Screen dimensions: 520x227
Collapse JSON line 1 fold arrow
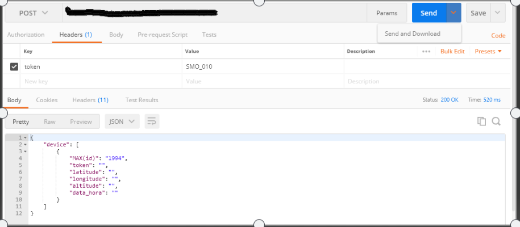coord(25,137)
